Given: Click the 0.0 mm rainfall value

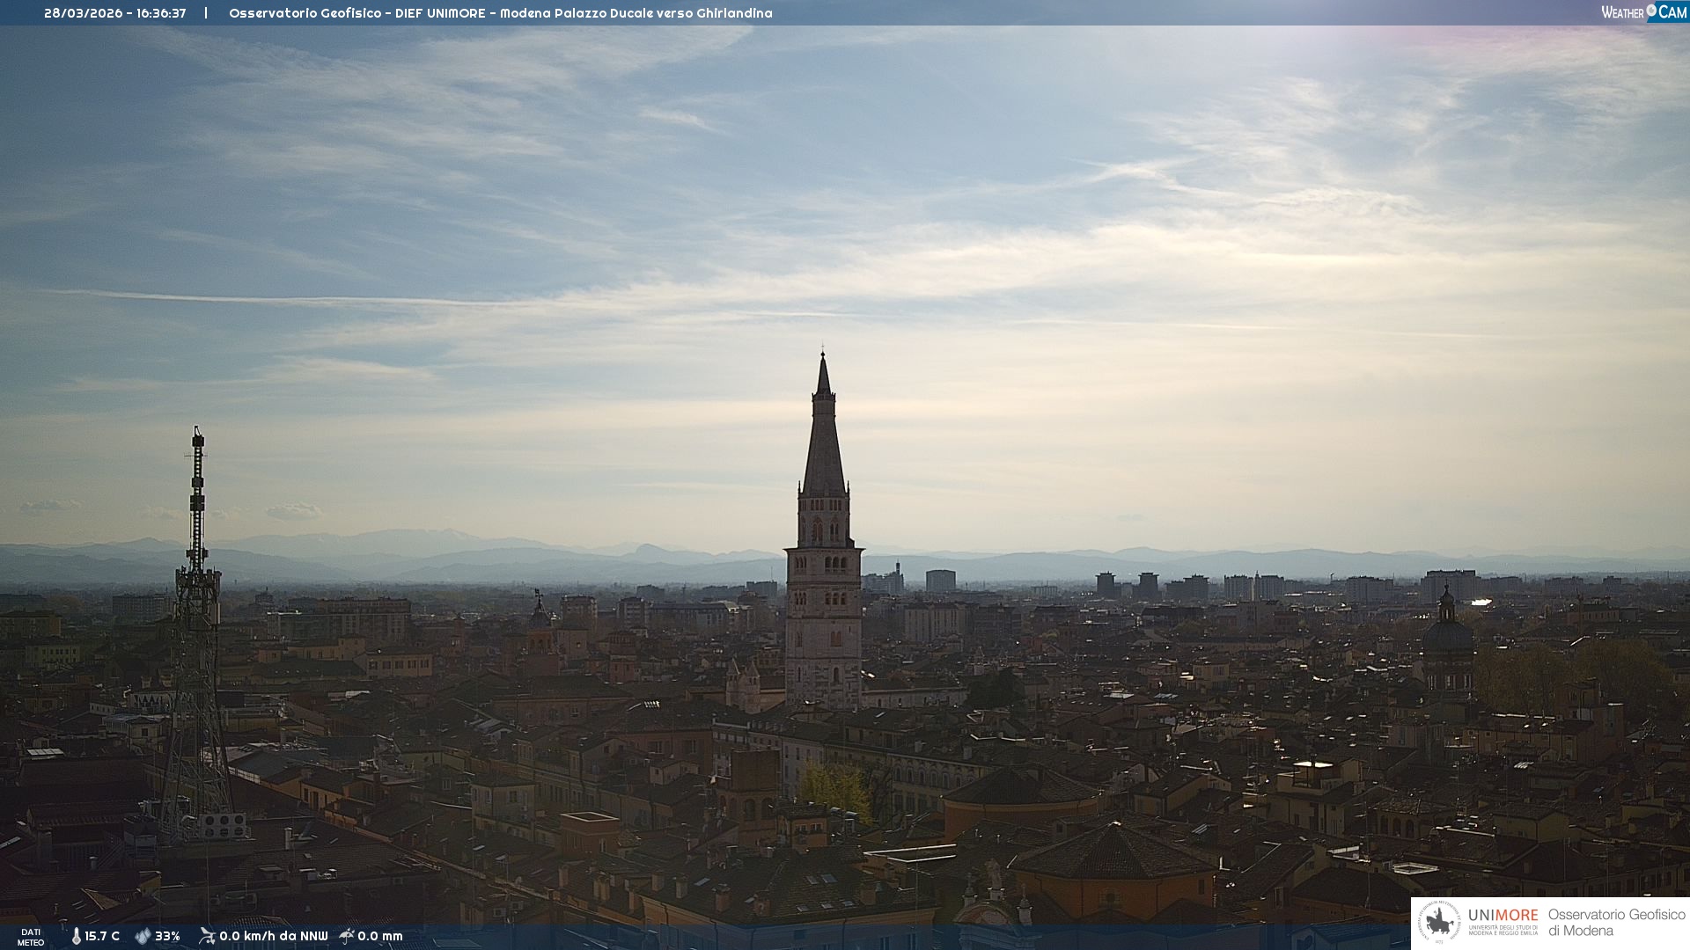Looking at the screenshot, I should click(x=380, y=936).
